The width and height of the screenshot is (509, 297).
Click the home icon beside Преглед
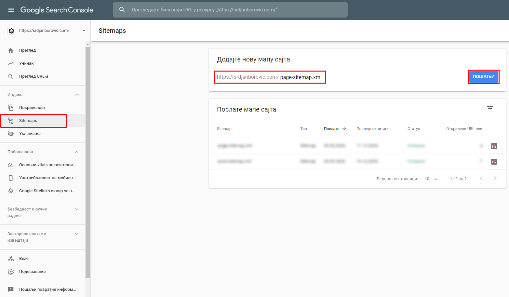point(11,50)
